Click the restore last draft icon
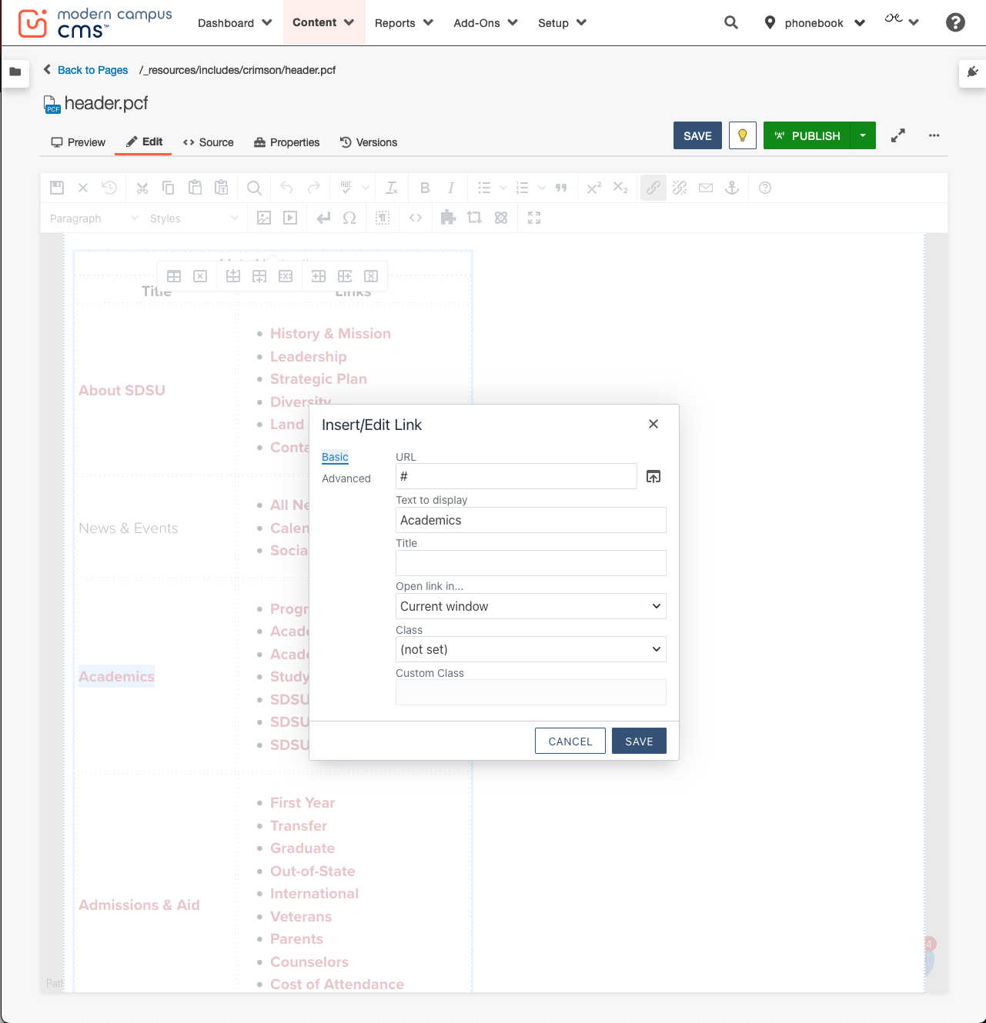This screenshot has height=1023, width=986. tap(109, 188)
